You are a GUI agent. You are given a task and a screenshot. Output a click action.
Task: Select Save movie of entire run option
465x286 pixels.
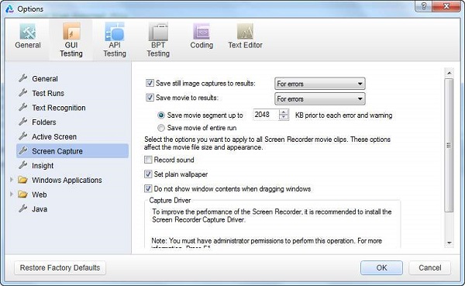click(161, 128)
